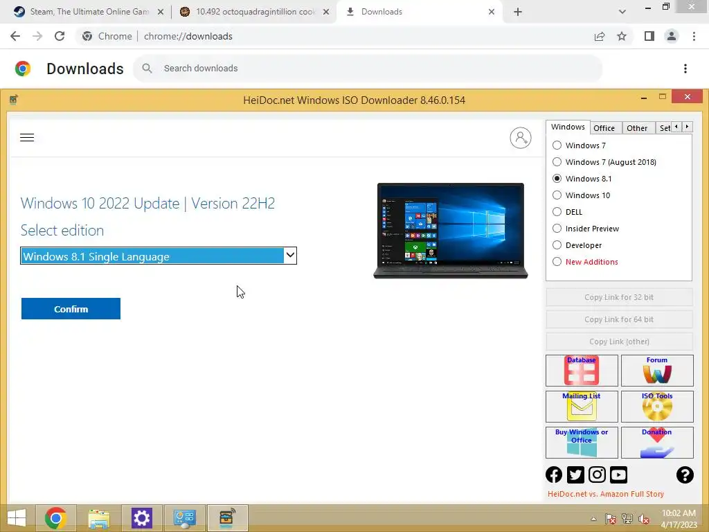Switch to the Office tab
The height and width of the screenshot is (532, 709).
coord(604,128)
